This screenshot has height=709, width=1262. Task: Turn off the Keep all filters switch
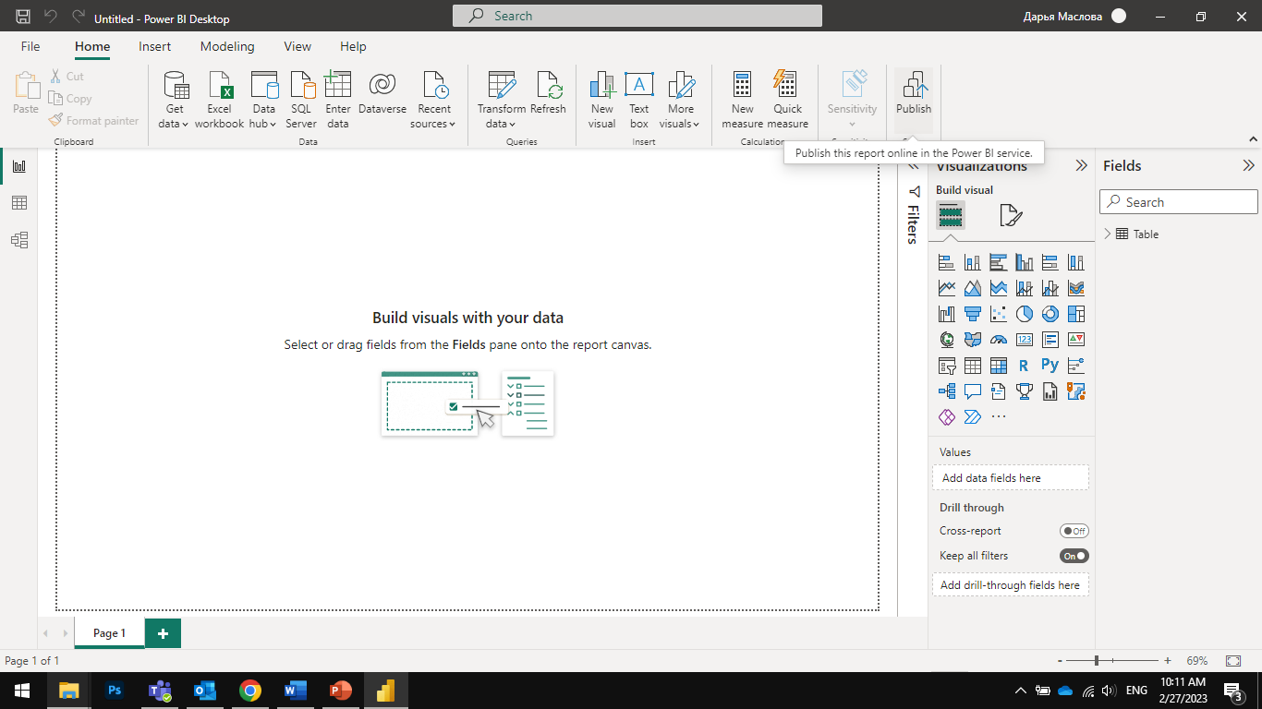[x=1074, y=556]
